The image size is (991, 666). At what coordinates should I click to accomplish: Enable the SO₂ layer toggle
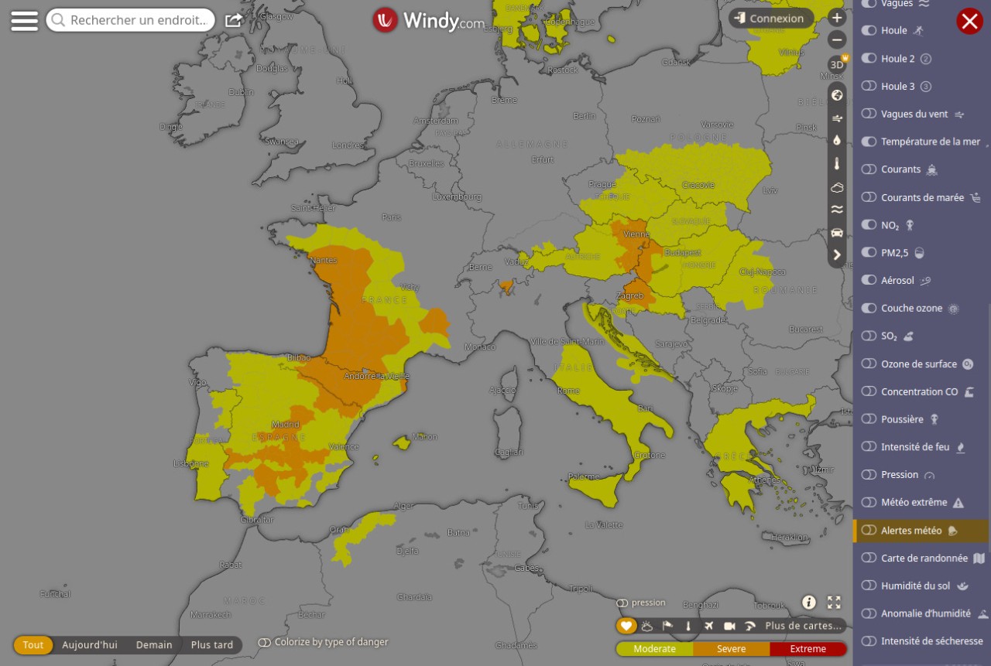tap(868, 336)
